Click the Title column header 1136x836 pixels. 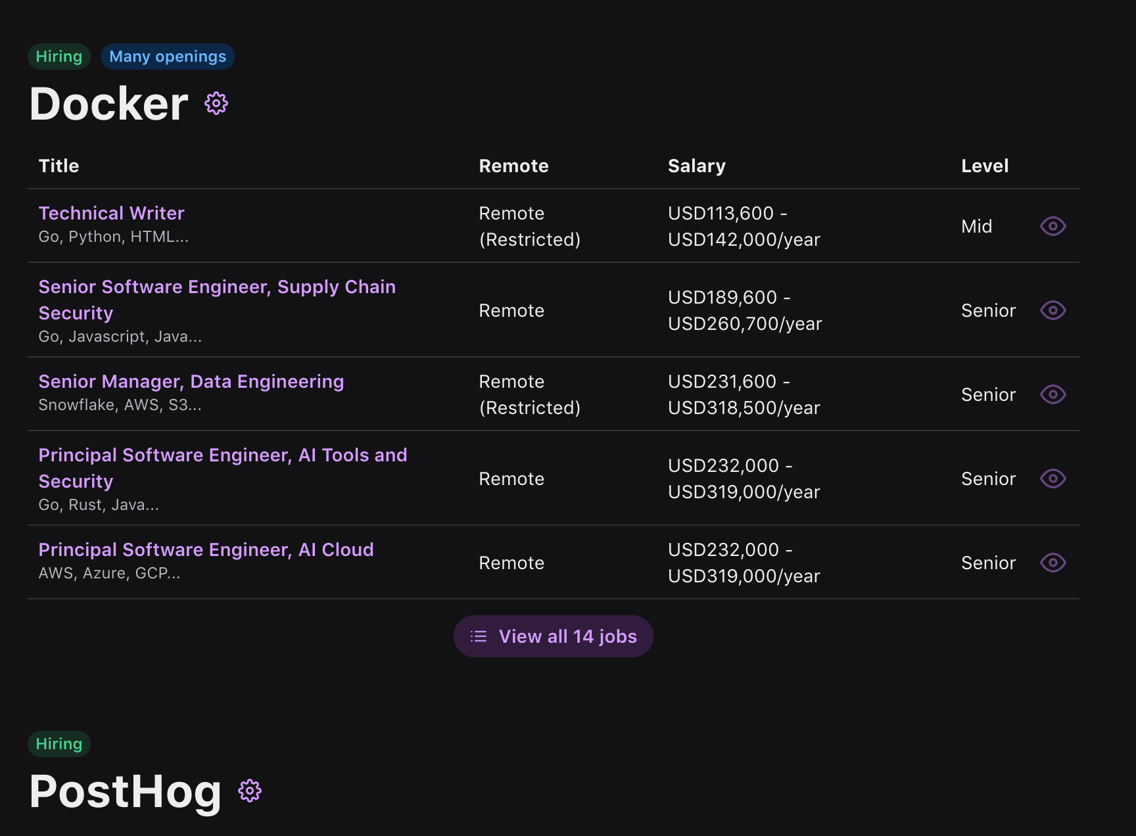tap(59, 166)
